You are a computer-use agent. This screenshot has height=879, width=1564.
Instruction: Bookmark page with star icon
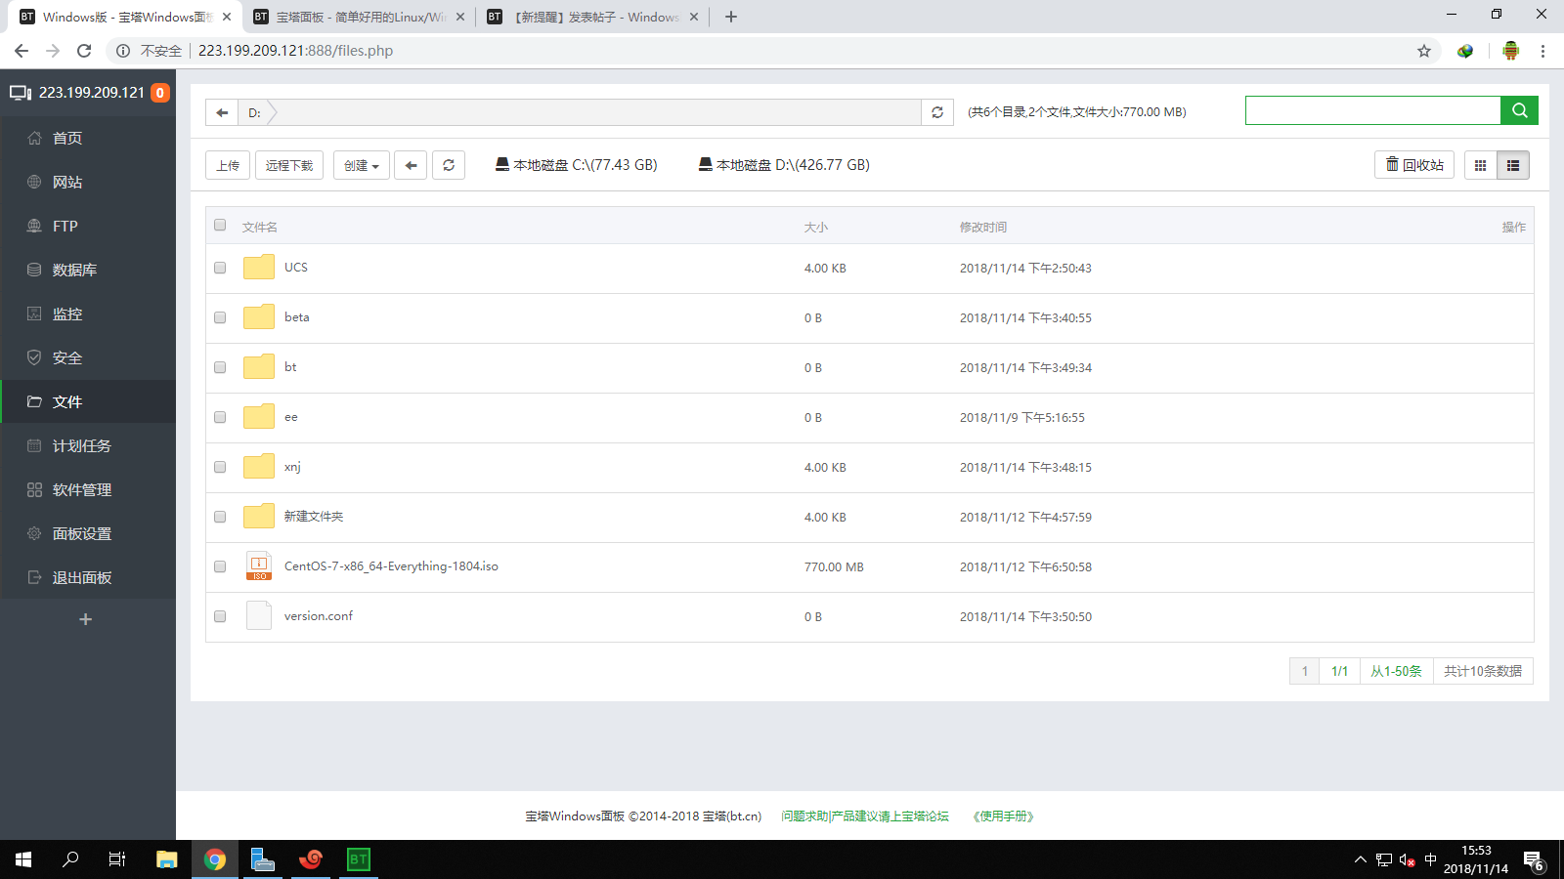click(x=1424, y=51)
